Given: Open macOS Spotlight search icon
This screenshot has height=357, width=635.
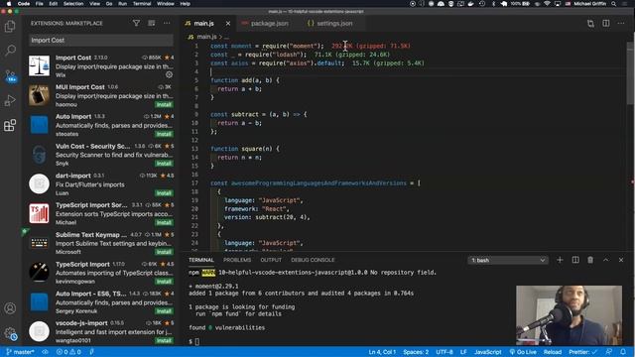Looking at the screenshot, I should 614,4.
